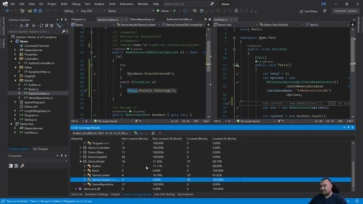Click Show All Files icon in Solution Explorer
The image size is (363, 204).
coord(52,25)
